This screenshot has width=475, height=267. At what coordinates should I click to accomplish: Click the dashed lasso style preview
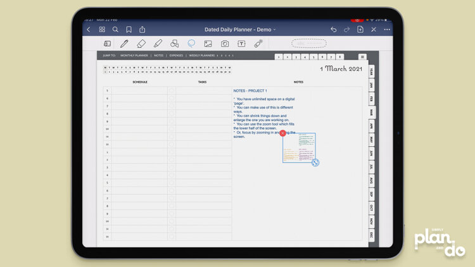pos(308,43)
